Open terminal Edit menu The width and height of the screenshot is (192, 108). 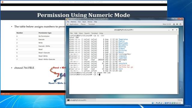click(76, 33)
